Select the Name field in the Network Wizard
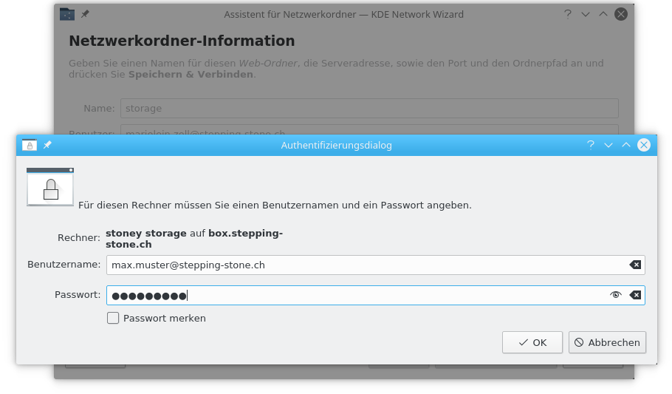The image size is (672, 394). [369, 108]
